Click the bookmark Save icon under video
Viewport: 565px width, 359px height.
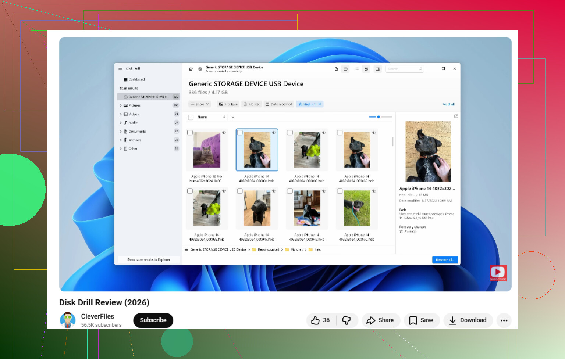pos(413,320)
